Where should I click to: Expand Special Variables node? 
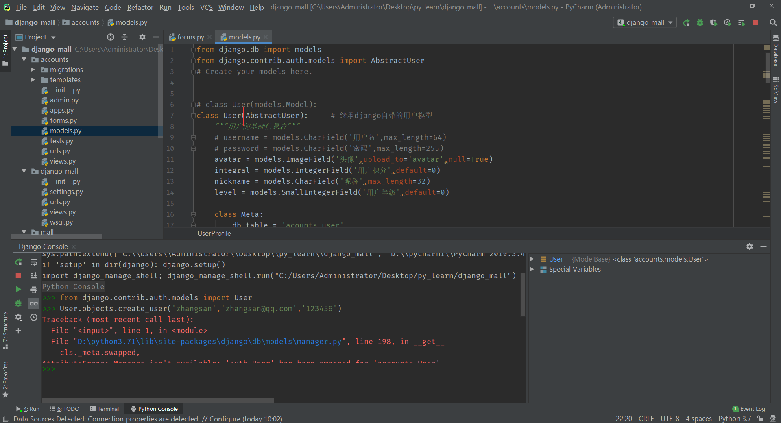click(532, 269)
